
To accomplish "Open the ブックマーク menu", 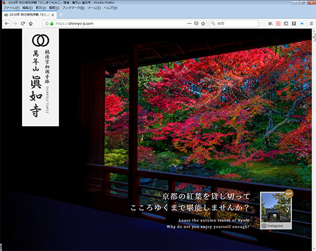I will [x=73, y=8].
